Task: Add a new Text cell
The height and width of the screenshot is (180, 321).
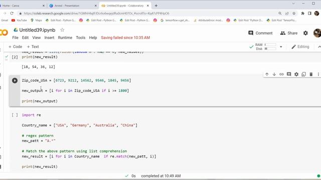Action: click(33, 46)
